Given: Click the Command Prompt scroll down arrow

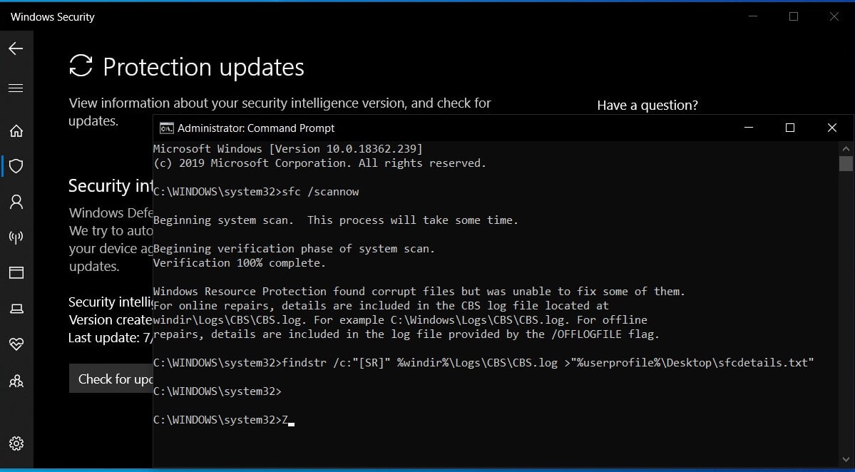Looking at the screenshot, I should point(846,459).
